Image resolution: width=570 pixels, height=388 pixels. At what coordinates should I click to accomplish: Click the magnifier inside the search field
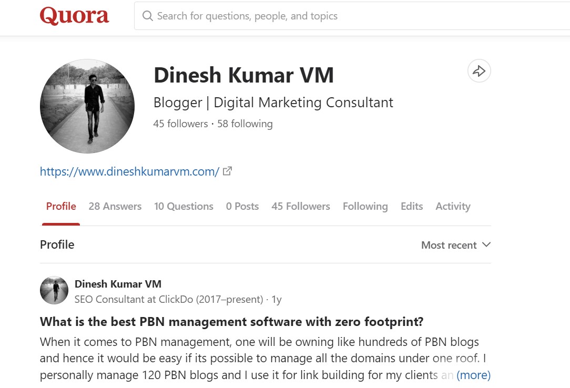(148, 16)
